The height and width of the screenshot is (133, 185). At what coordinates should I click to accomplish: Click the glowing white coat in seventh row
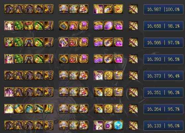pos(9,109)
